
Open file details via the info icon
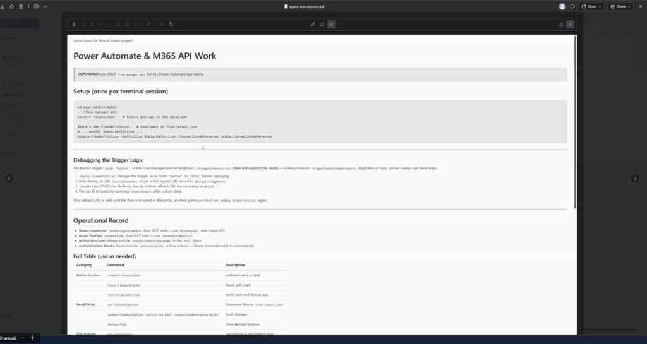point(36,6)
